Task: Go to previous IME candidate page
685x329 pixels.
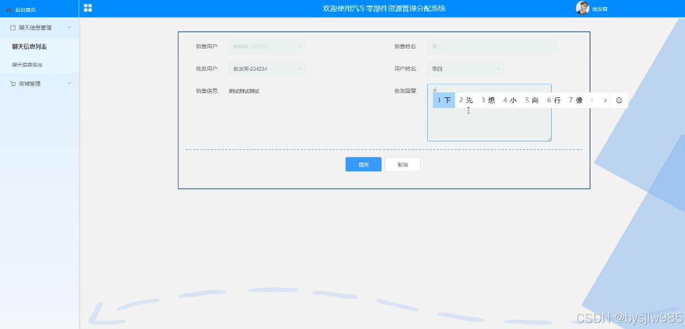Action: (x=592, y=100)
